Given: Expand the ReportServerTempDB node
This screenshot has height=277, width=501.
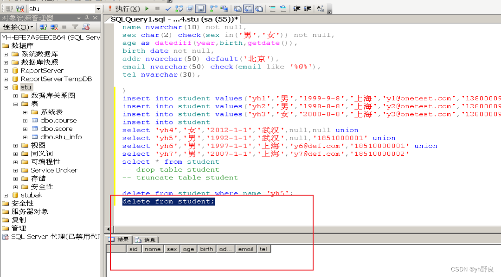Looking at the screenshot, I should (6, 79).
